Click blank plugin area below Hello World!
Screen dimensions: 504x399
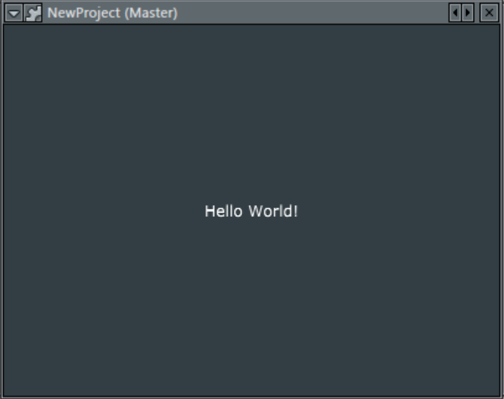251,311
